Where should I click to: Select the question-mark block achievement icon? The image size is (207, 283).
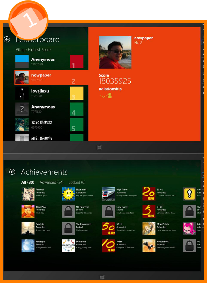click(x=190, y=194)
